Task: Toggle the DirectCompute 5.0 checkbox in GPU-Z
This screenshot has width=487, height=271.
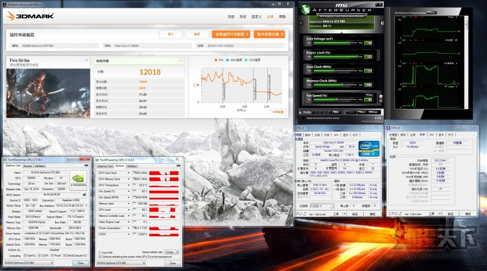Action: 64,256
